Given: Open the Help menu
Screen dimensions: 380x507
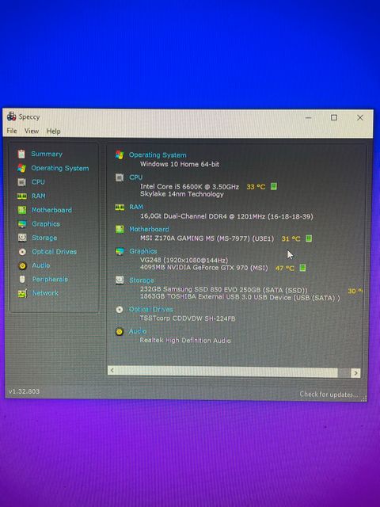Looking at the screenshot, I should (53, 132).
